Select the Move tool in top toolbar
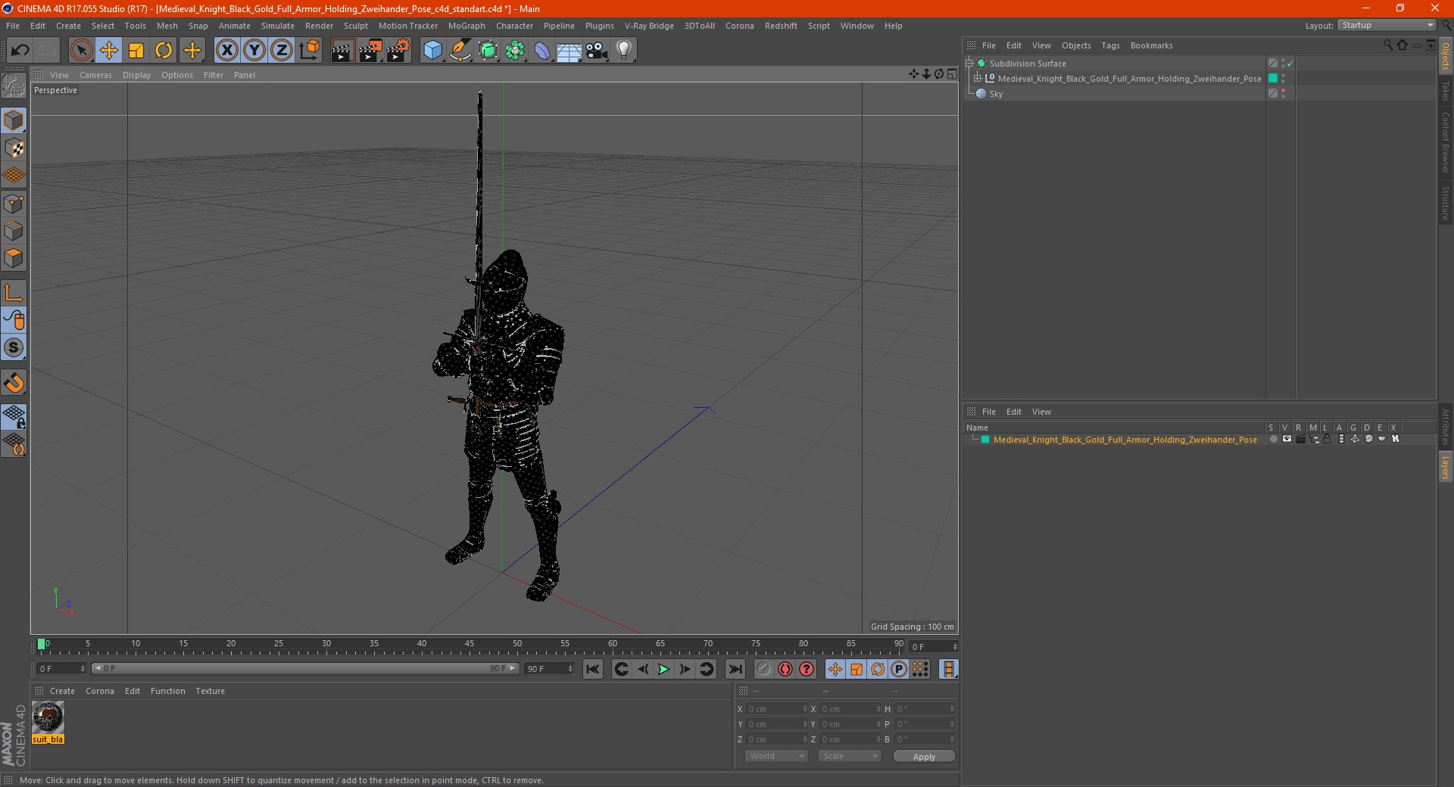 pos(109,51)
